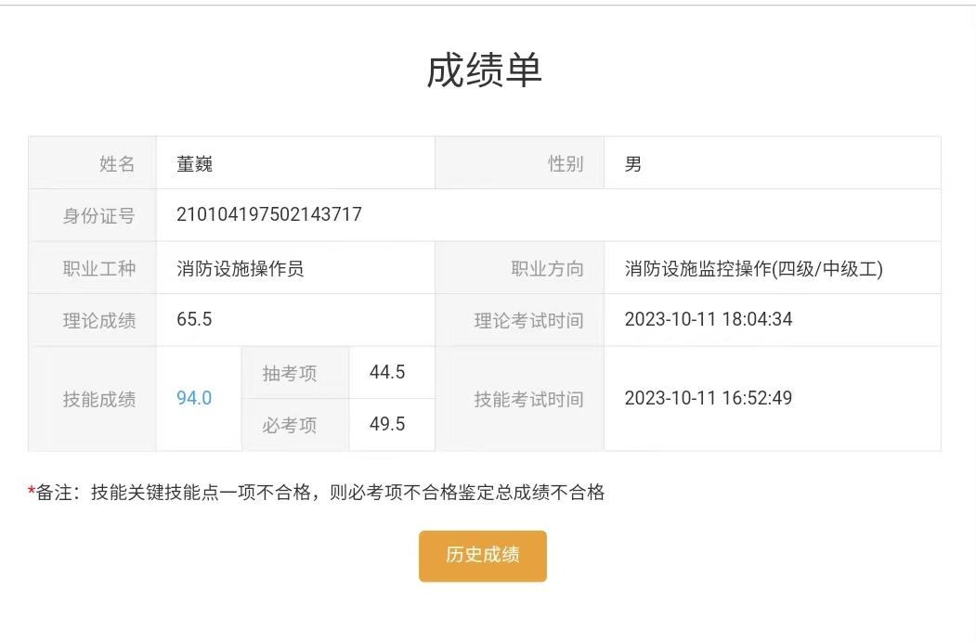The width and height of the screenshot is (976, 642).
Task: Click the 职业方向 label cell
Action: (519, 267)
